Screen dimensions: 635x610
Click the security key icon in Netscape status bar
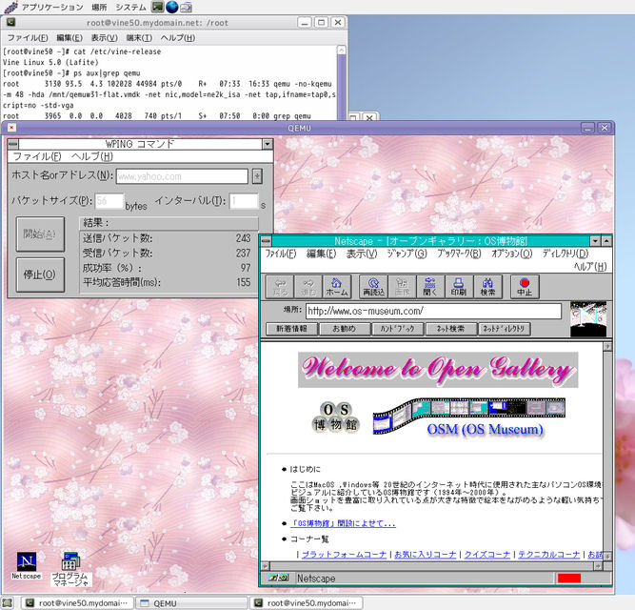[278, 578]
